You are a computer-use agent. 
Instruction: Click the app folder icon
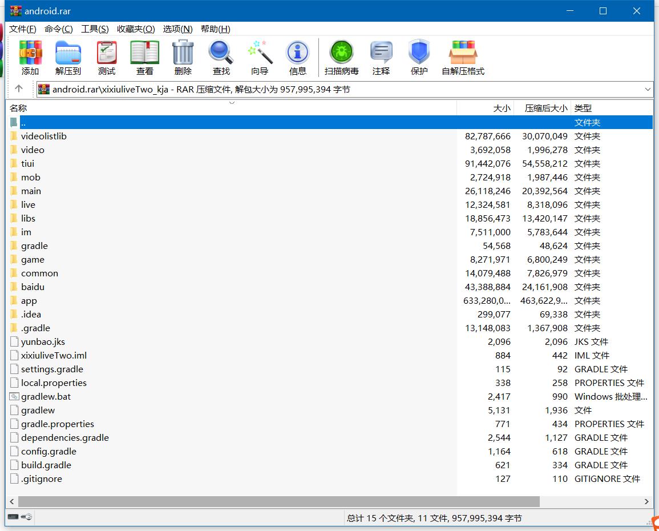14,300
